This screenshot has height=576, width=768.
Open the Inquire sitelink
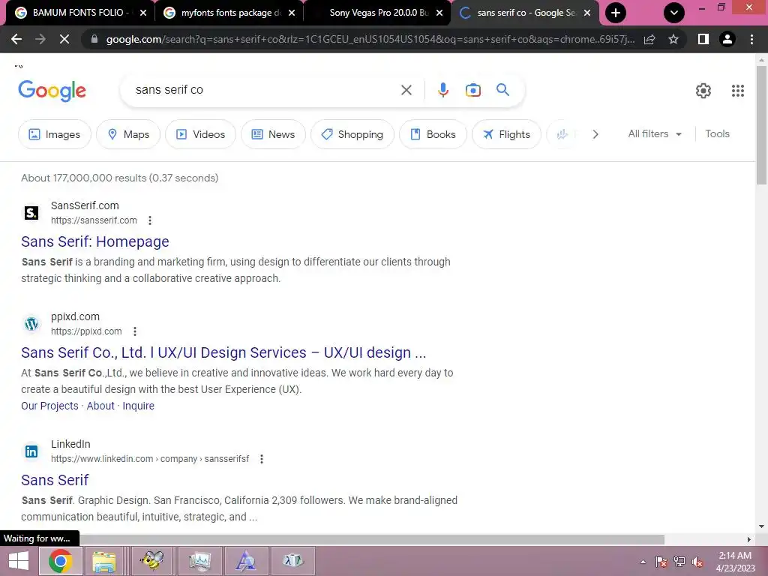click(138, 406)
